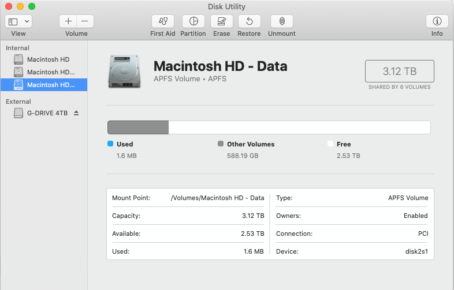The image size is (454, 290).
Task: Unmount the selected volume
Action: 282,21
